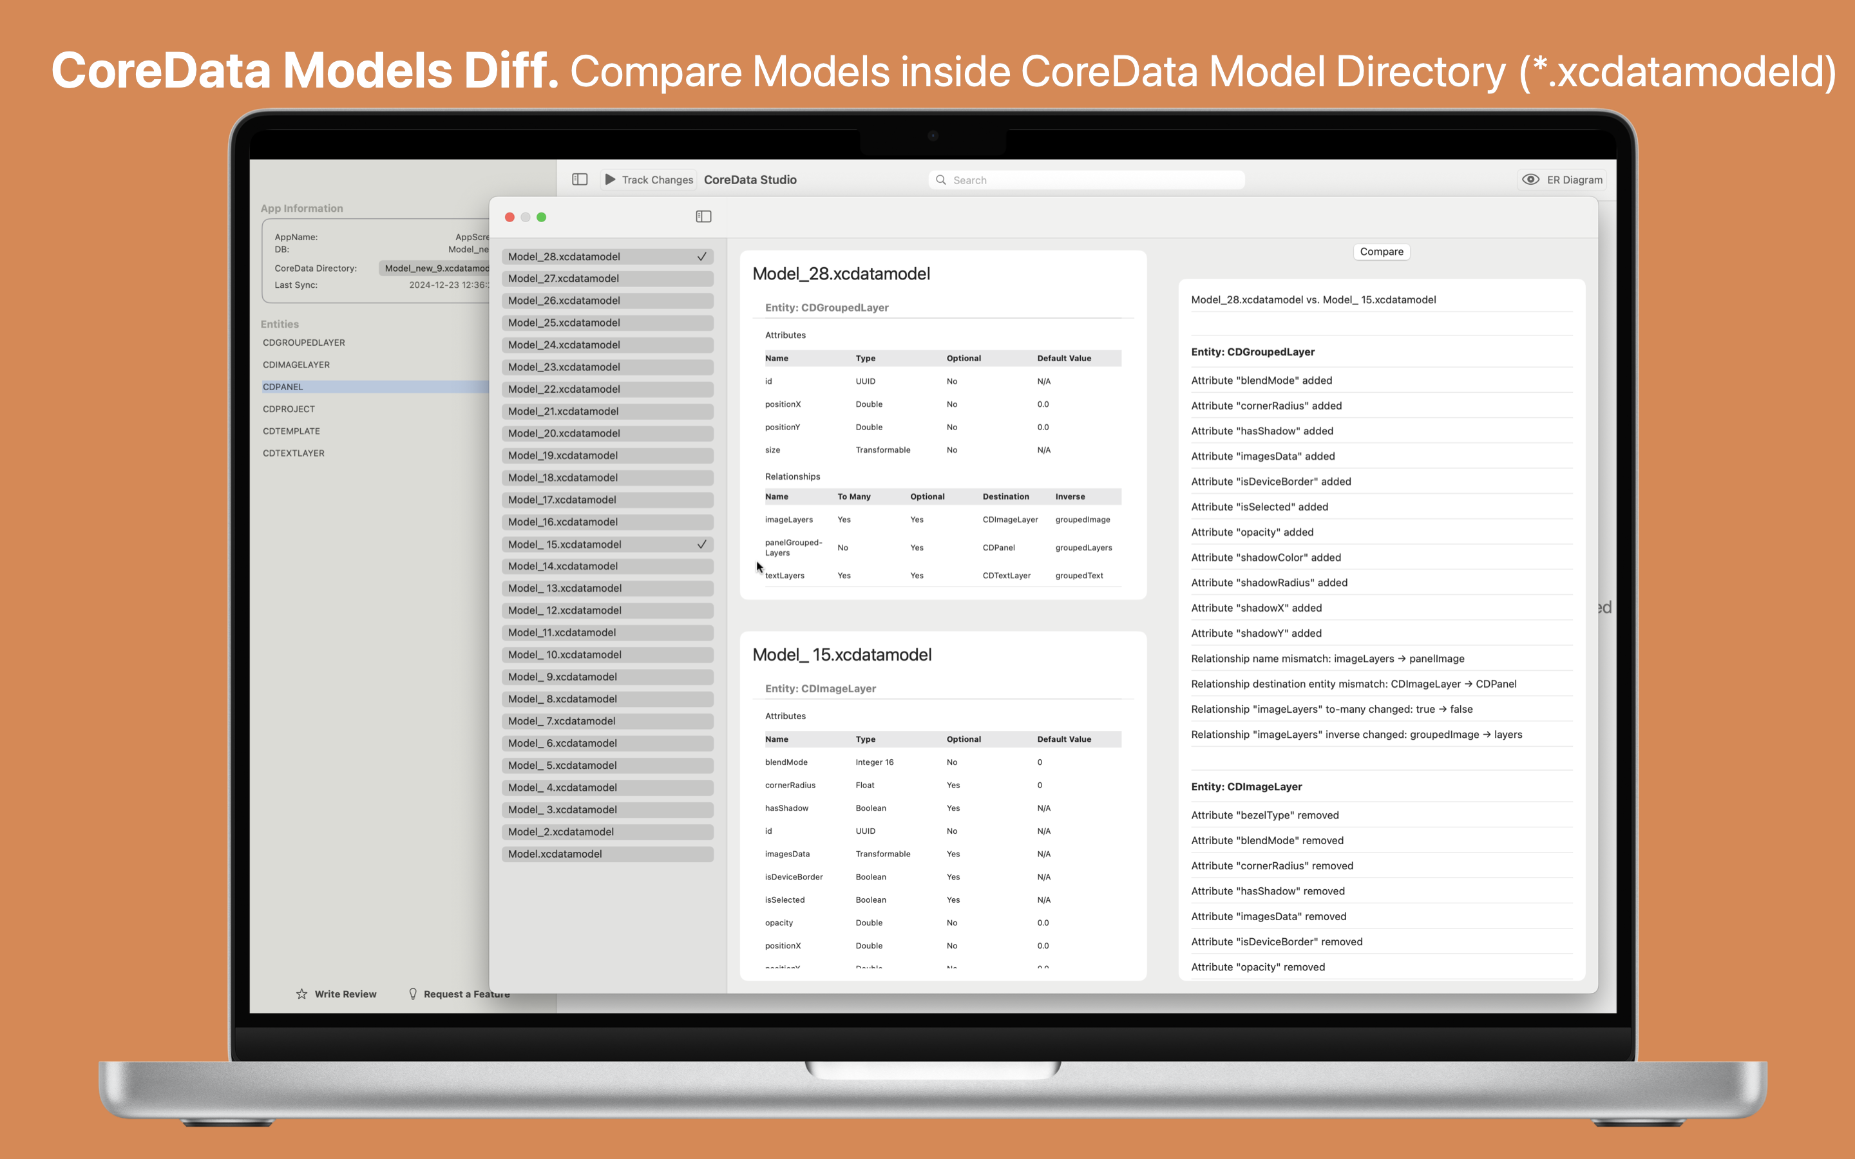Select highlighted CDPANEL entity in sidebar

pos(375,387)
